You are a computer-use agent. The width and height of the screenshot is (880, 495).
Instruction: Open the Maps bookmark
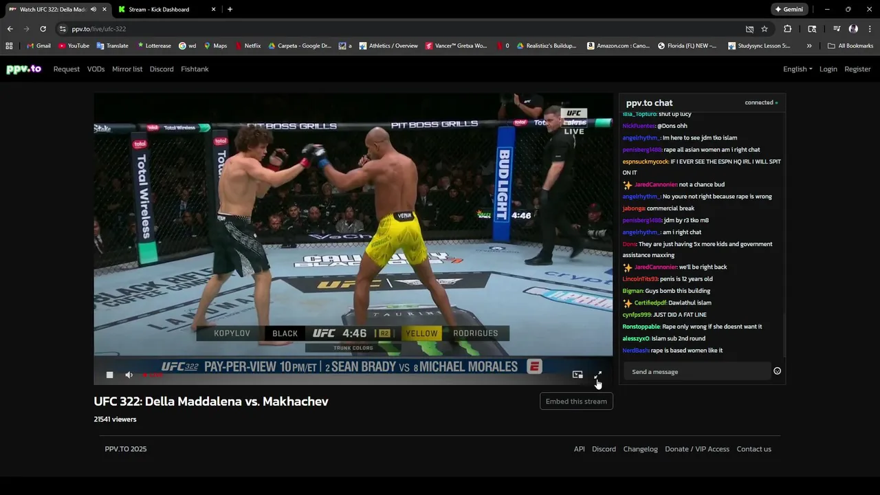(215, 46)
